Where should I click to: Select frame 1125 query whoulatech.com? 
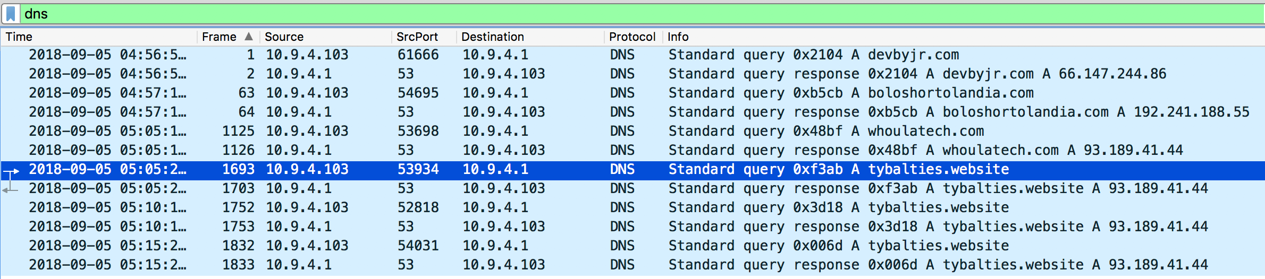pos(632,131)
